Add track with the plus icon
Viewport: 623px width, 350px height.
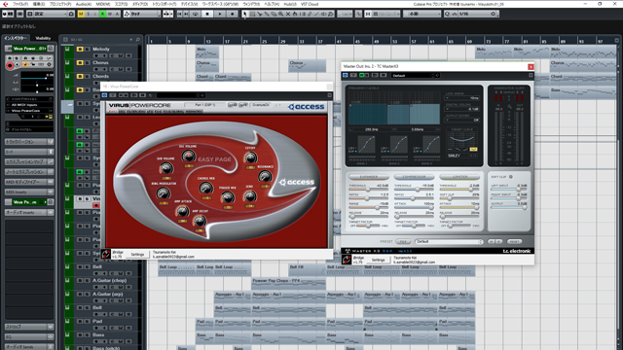(130, 39)
